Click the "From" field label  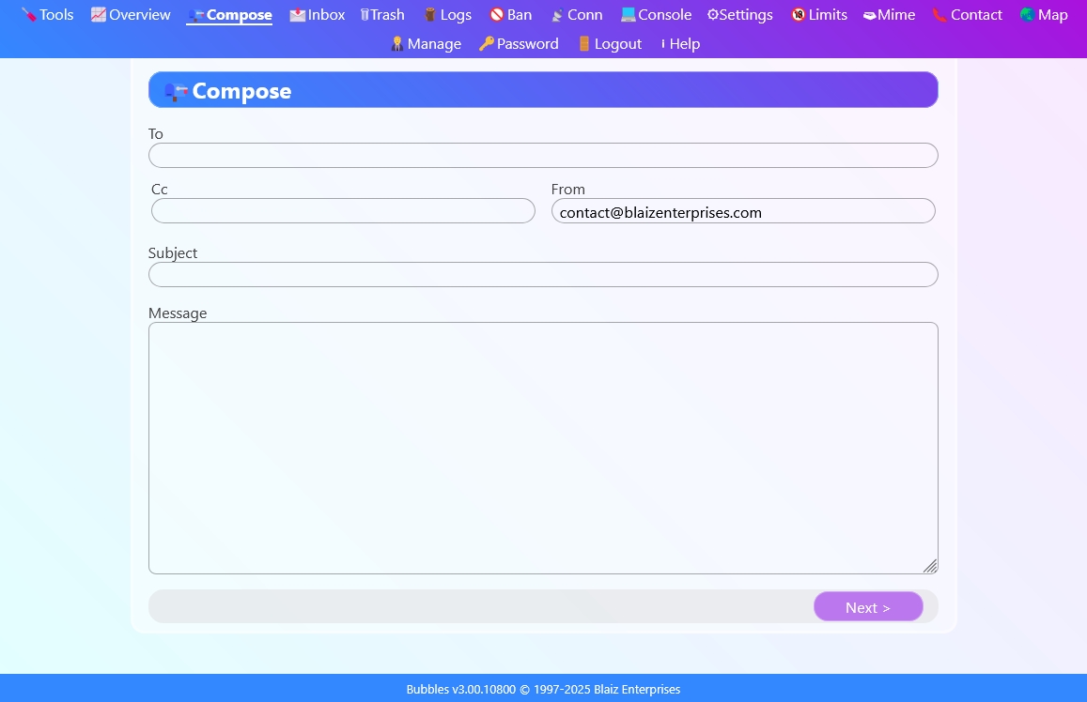567,189
